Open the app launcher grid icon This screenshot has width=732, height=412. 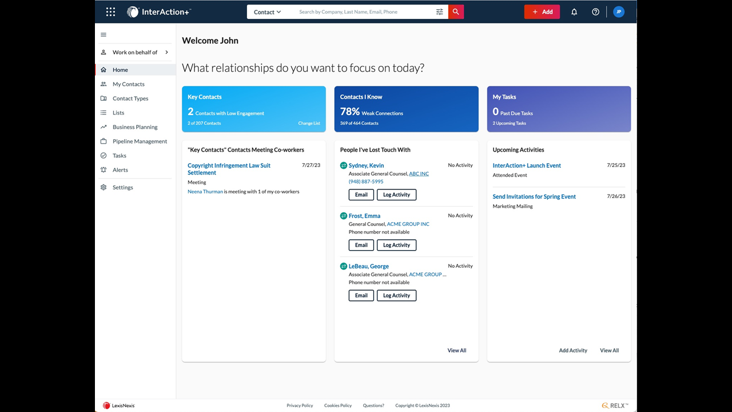[110, 11]
